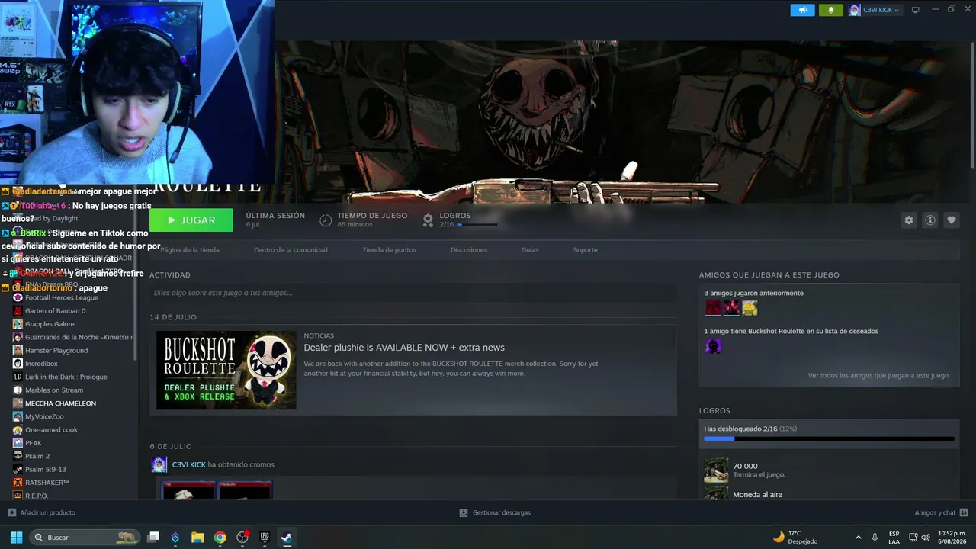The width and height of the screenshot is (976, 549).
Task: Click the taskbar microphone icon
Action: click(x=875, y=538)
